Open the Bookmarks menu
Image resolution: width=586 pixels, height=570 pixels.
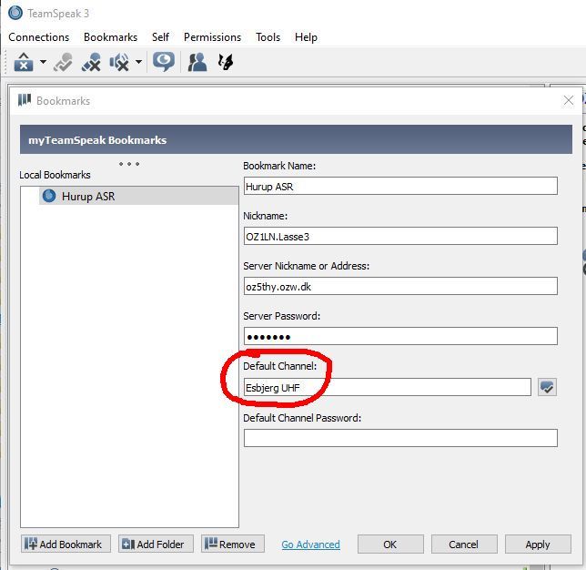pyautogui.click(x=111, y=37)
